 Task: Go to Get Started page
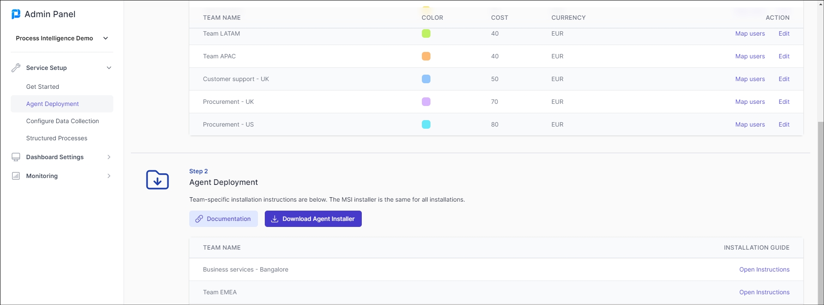pos(42,87)
